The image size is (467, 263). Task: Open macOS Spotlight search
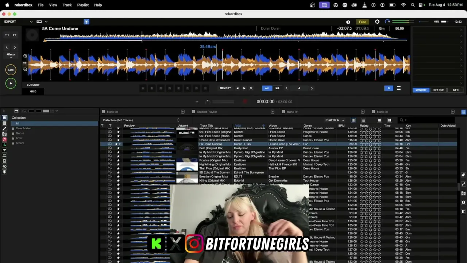tap(413, 5)
